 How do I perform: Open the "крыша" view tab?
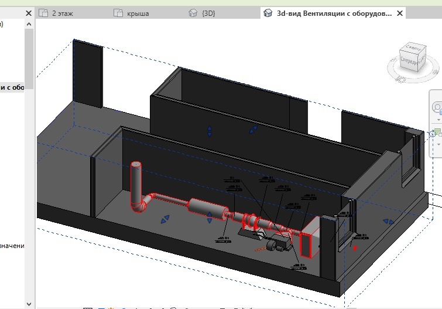pyautogui.click(x=138, y=13)
